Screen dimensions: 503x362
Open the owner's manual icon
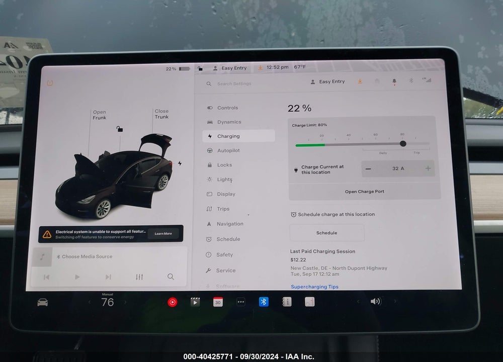click(x=287, y=302)
